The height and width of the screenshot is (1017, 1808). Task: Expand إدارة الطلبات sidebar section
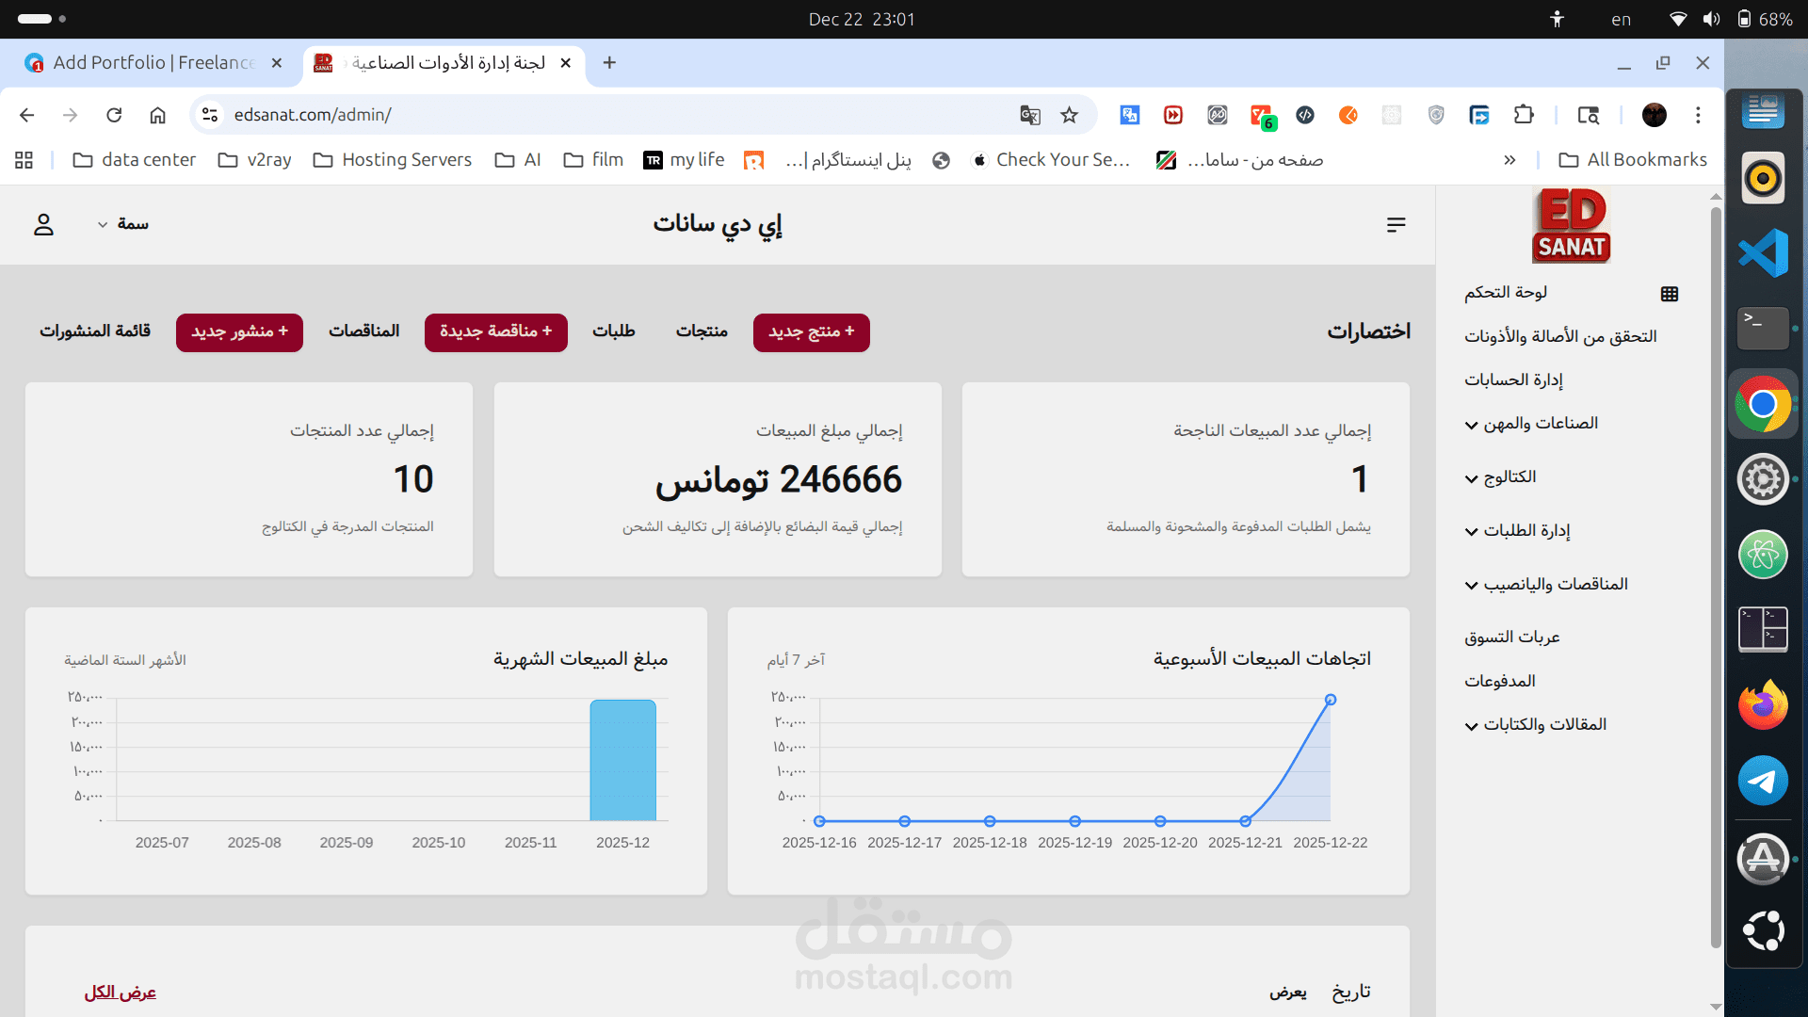1518,531
